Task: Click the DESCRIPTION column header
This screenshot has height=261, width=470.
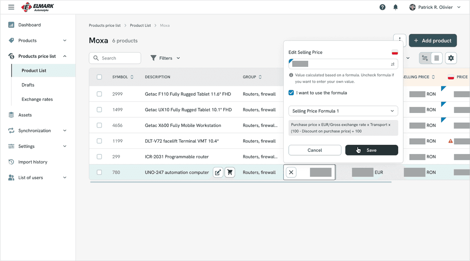Action: (x=157, y=77)
